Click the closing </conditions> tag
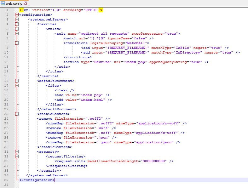 pos(78,57)
